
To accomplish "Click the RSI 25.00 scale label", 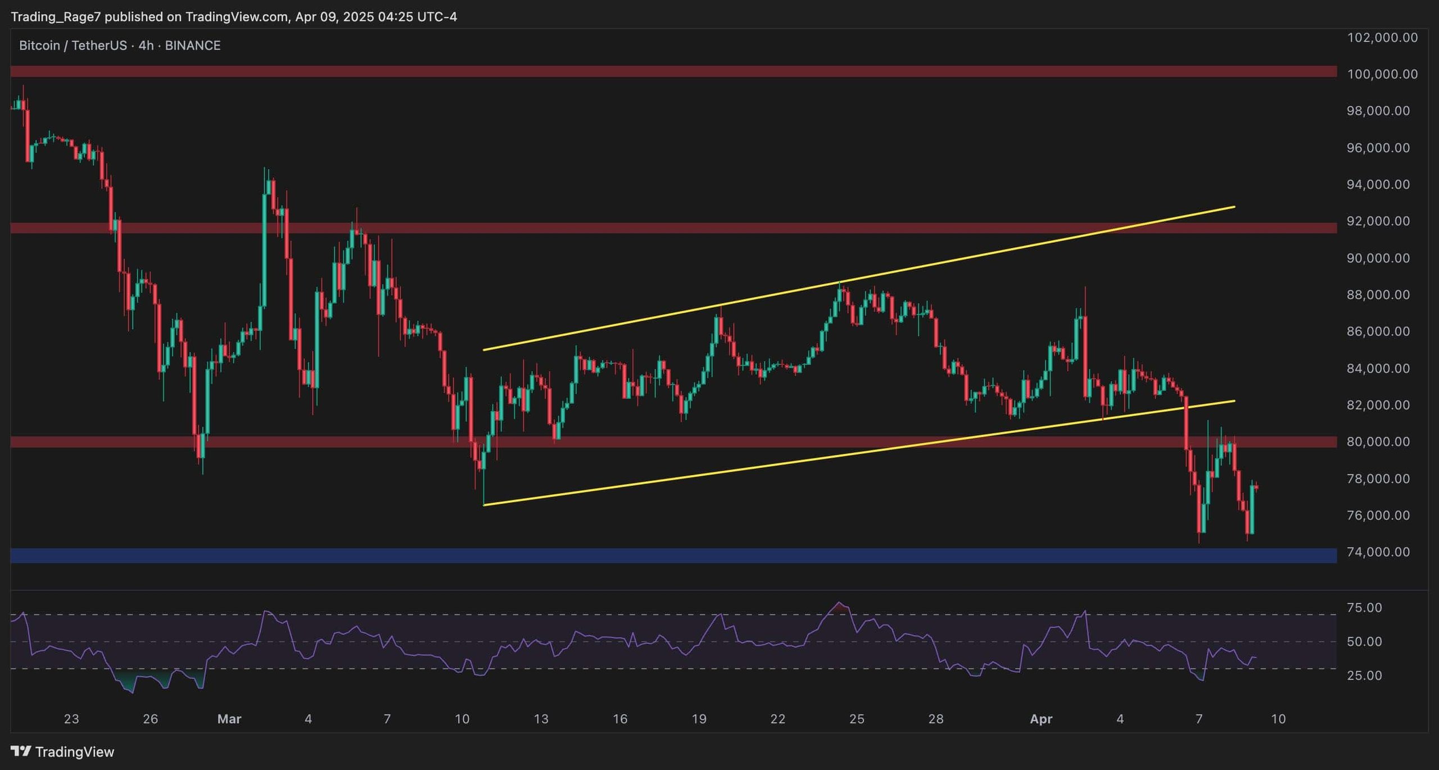I will [x=1365, y=675].
